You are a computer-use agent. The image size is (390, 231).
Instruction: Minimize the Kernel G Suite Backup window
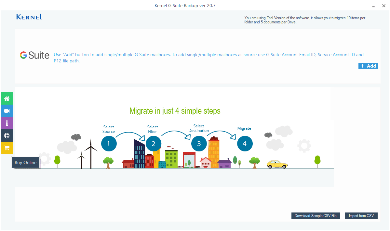coord(373,6)
